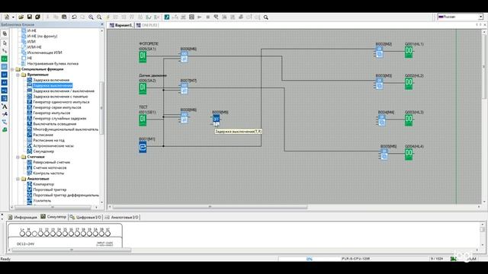Viewport: 488px width, 274px height.
Task: Click the zoom out magnifier icon
Action: (99, 17)
